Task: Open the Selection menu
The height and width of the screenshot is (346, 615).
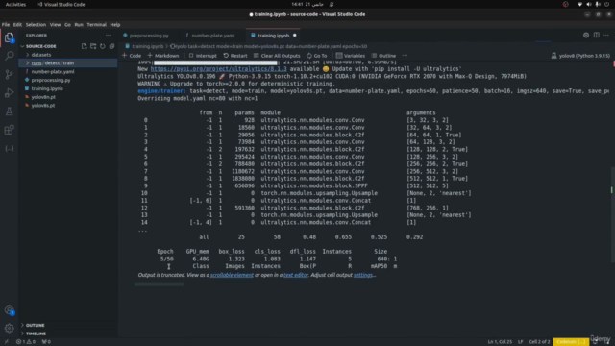Action: (36, 25)
